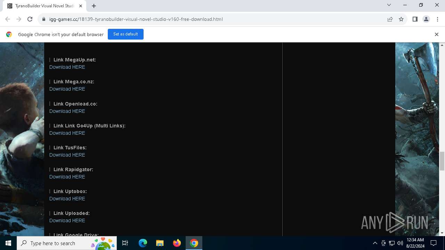This screenshot has height=250, width=445.
Task: Dismiss the default browser notification bar
Action: [x=437, y=34]
